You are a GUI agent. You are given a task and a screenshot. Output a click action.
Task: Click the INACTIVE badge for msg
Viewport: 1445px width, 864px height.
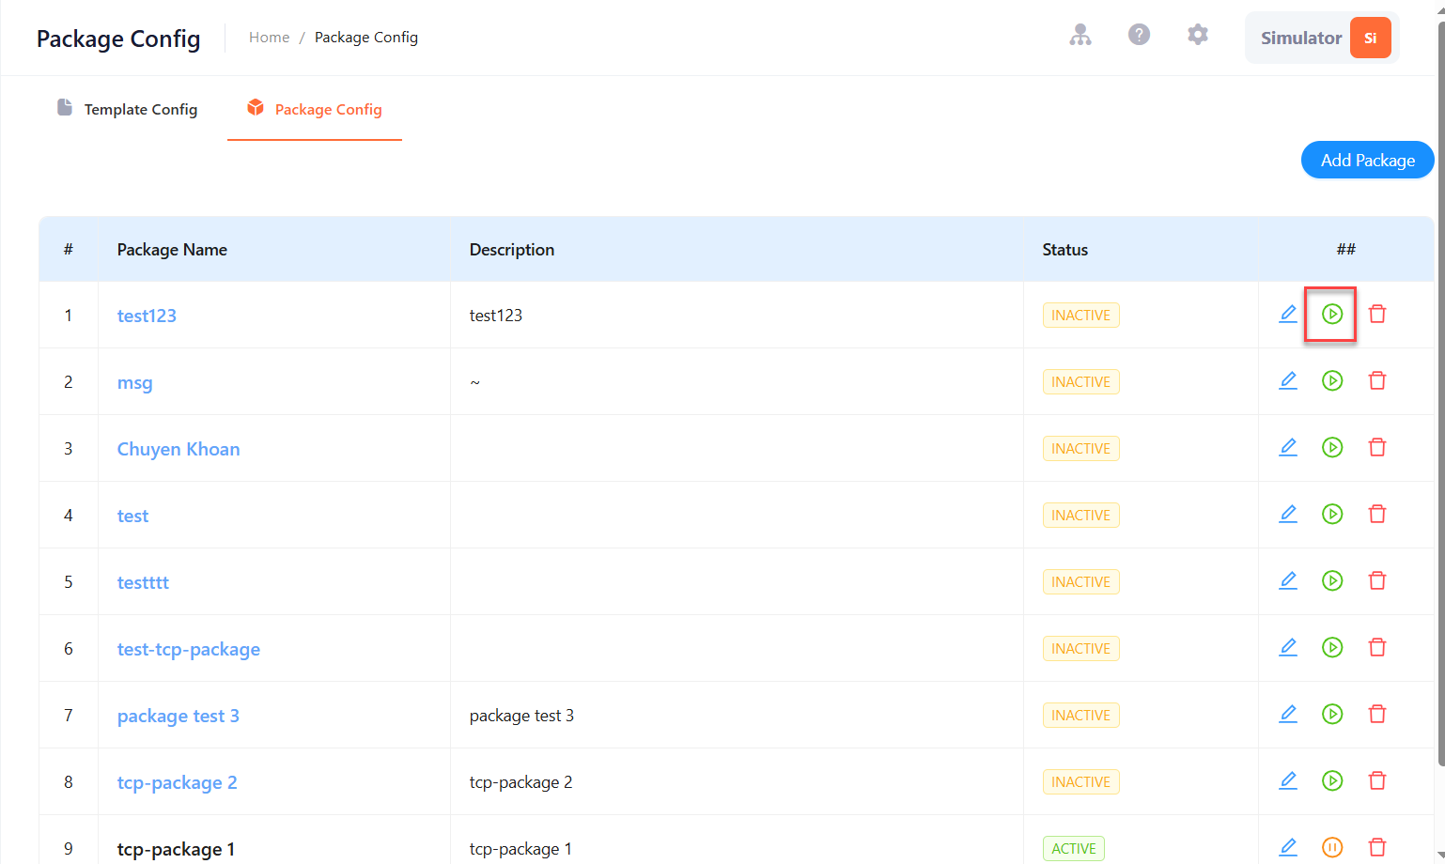coord(1080,381)
